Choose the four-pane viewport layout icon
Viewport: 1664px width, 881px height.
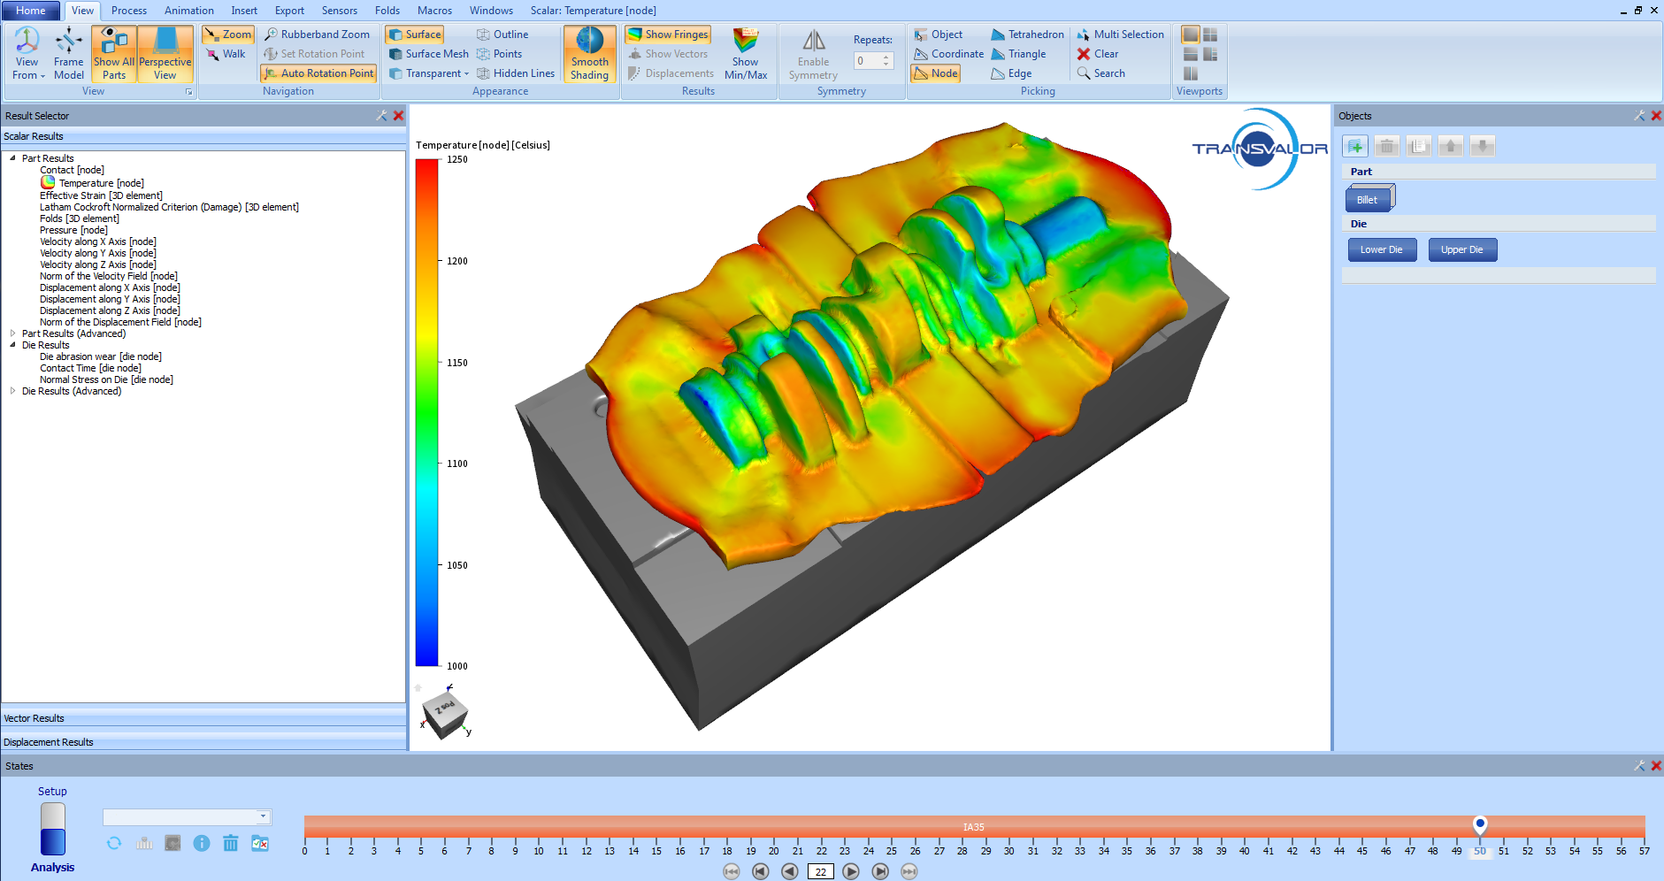[x=1210, y=34]
